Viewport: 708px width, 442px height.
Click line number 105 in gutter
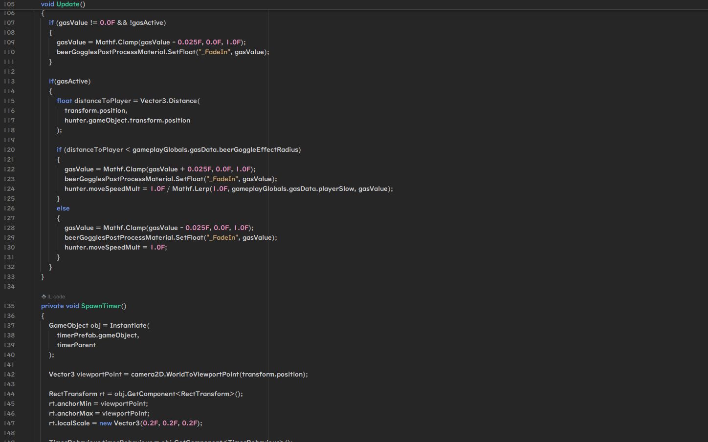point(9,4)
